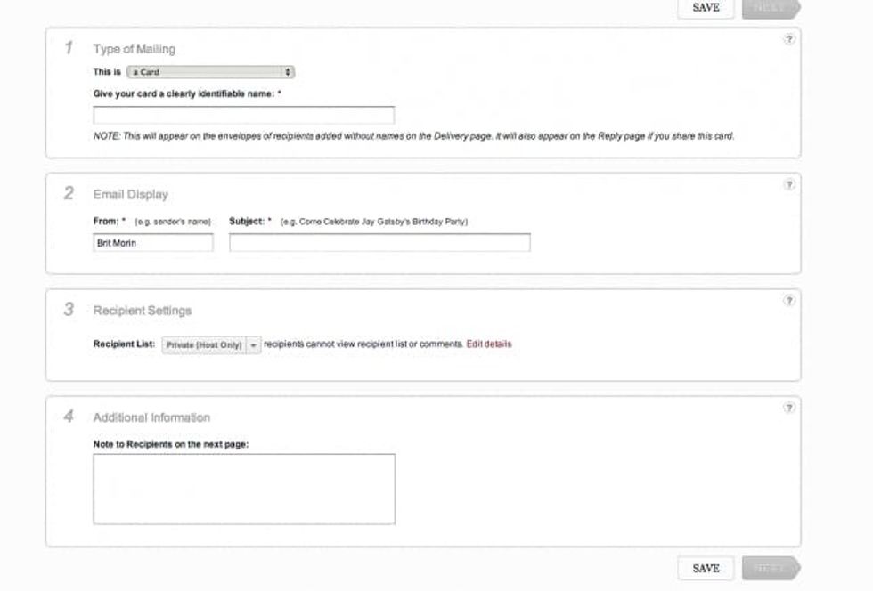
Task: Click the top SAVE button
Action: click(705, 8)
